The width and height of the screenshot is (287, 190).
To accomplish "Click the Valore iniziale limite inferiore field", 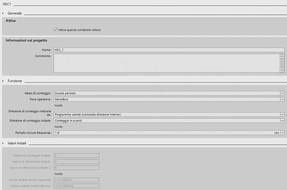I will (76, 186).
